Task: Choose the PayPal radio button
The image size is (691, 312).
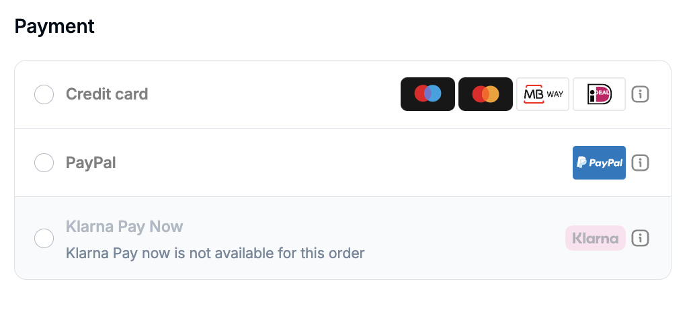Action: [44, 163]
